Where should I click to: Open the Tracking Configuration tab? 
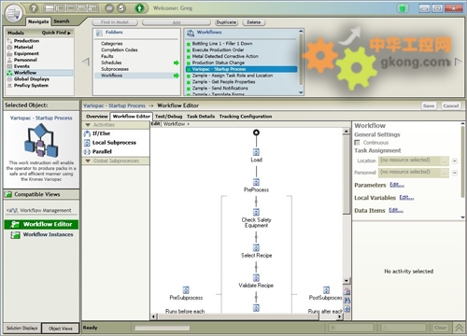click(246, 117)
